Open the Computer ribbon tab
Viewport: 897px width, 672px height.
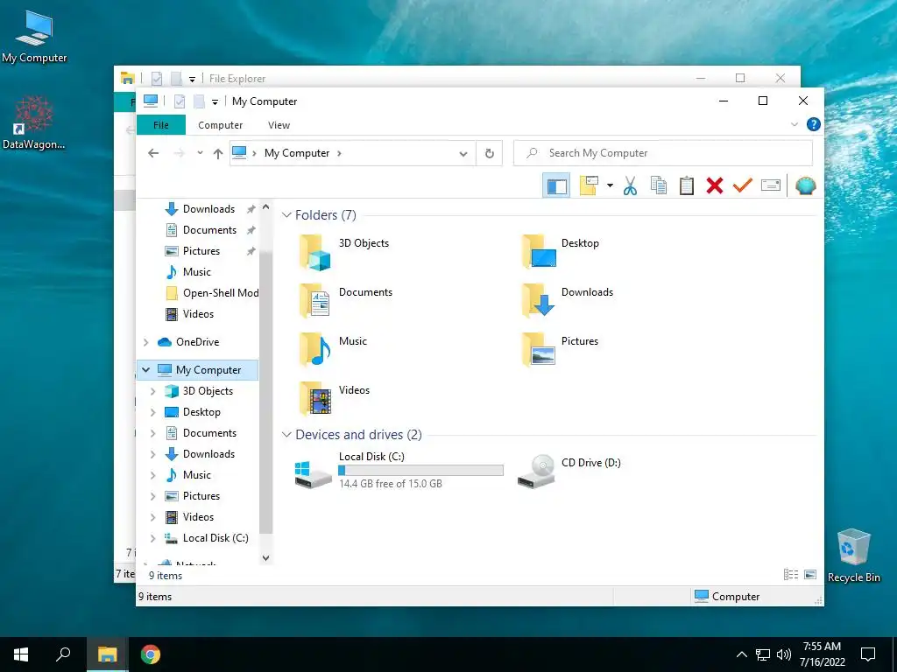220,125
